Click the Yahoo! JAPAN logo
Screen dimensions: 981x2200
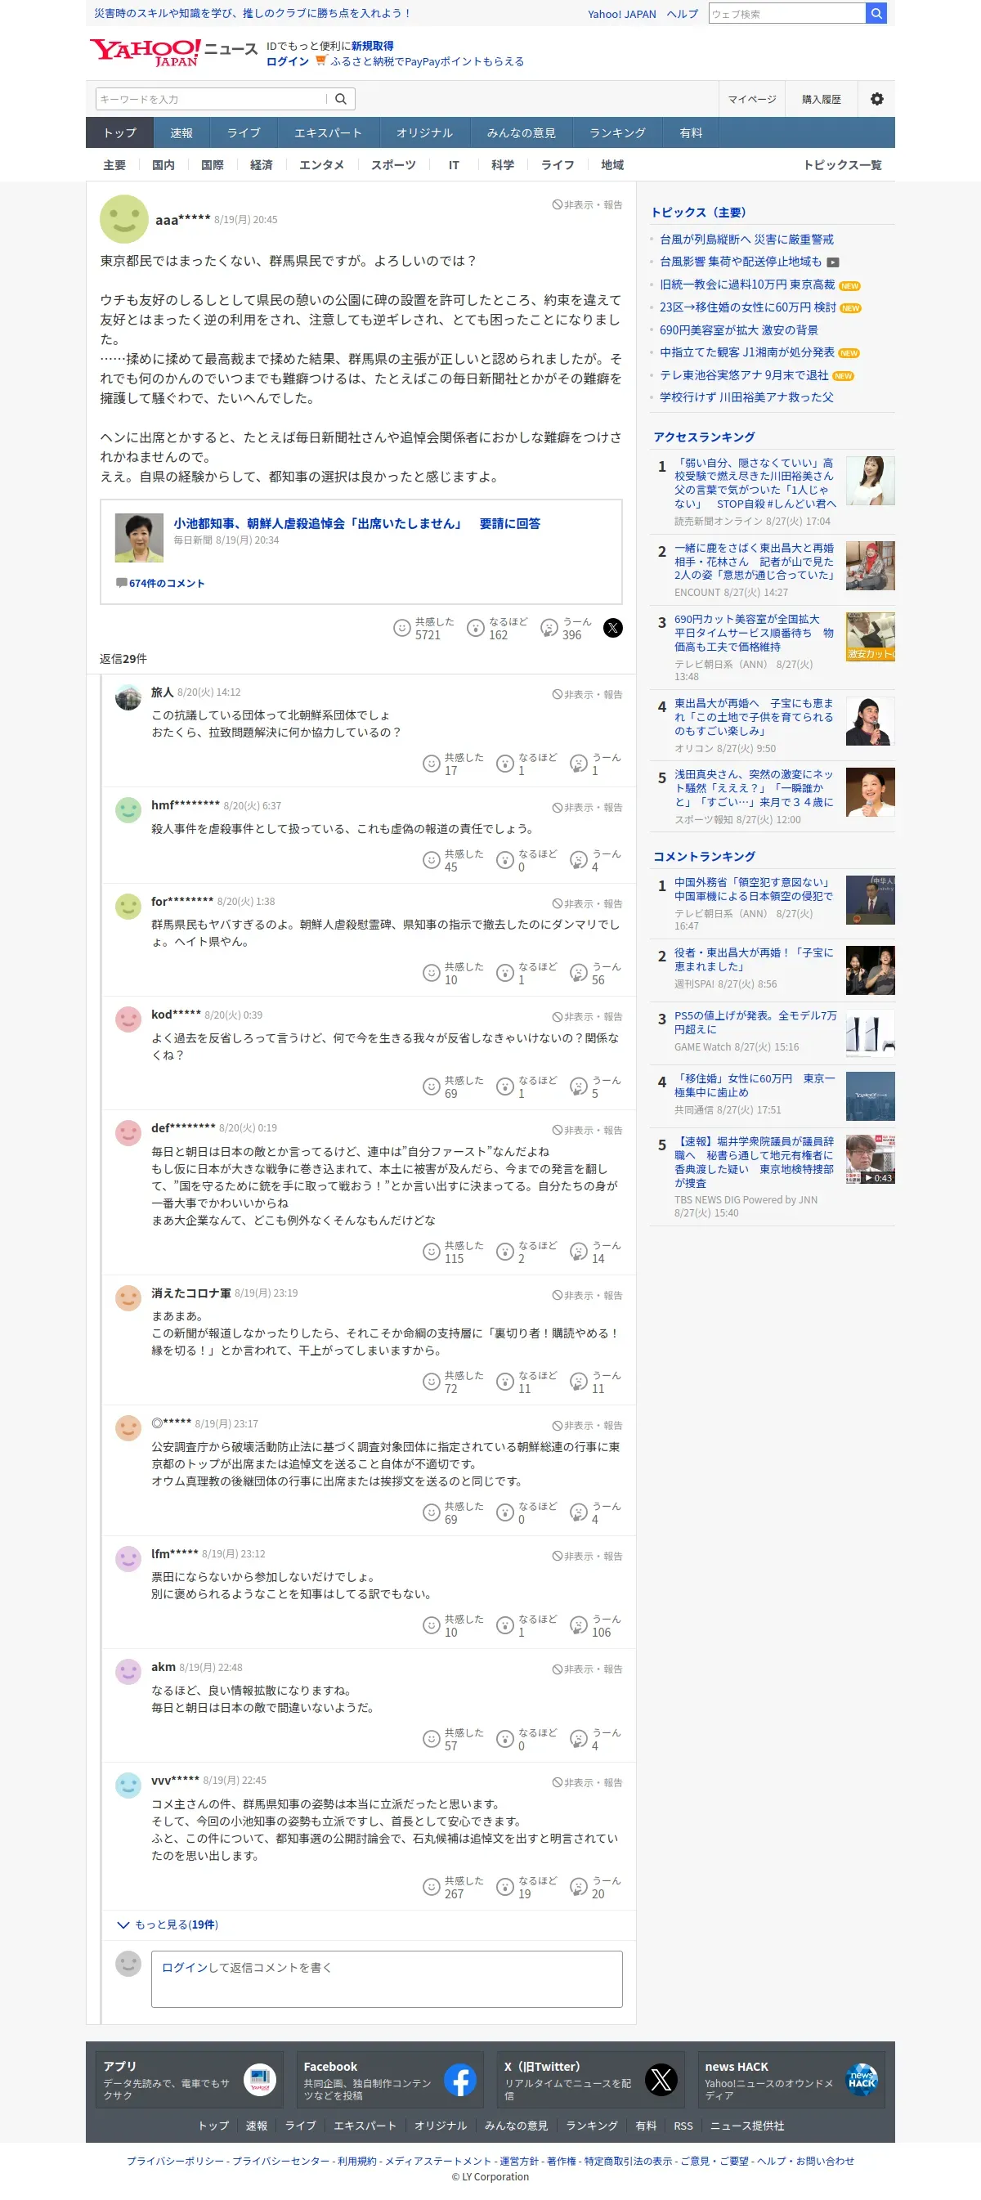145,53
